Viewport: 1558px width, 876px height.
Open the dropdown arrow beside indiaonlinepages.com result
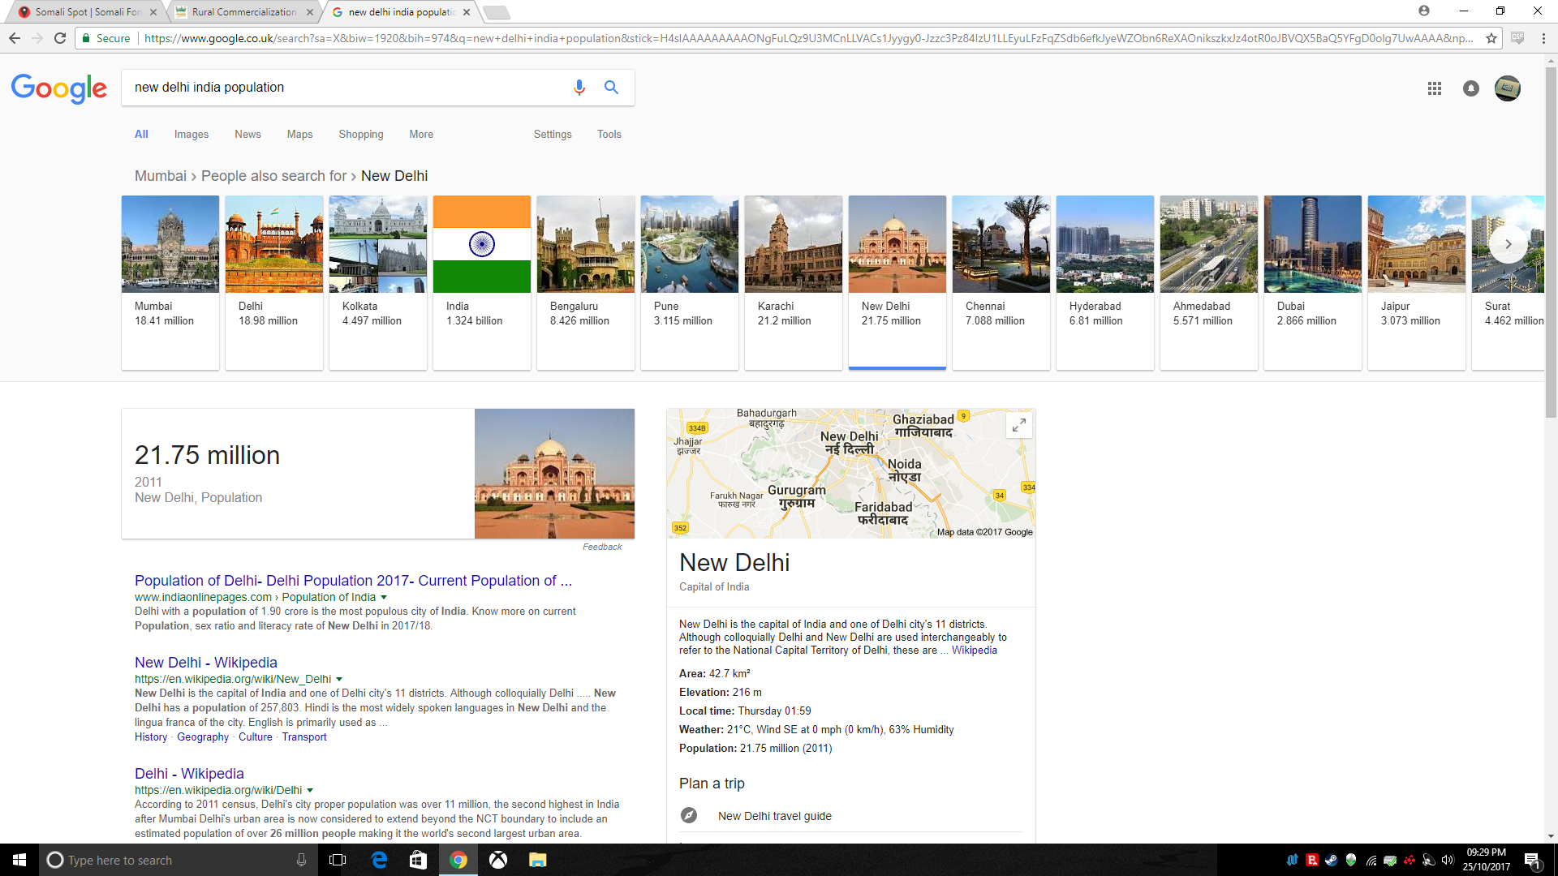(384, 598)
